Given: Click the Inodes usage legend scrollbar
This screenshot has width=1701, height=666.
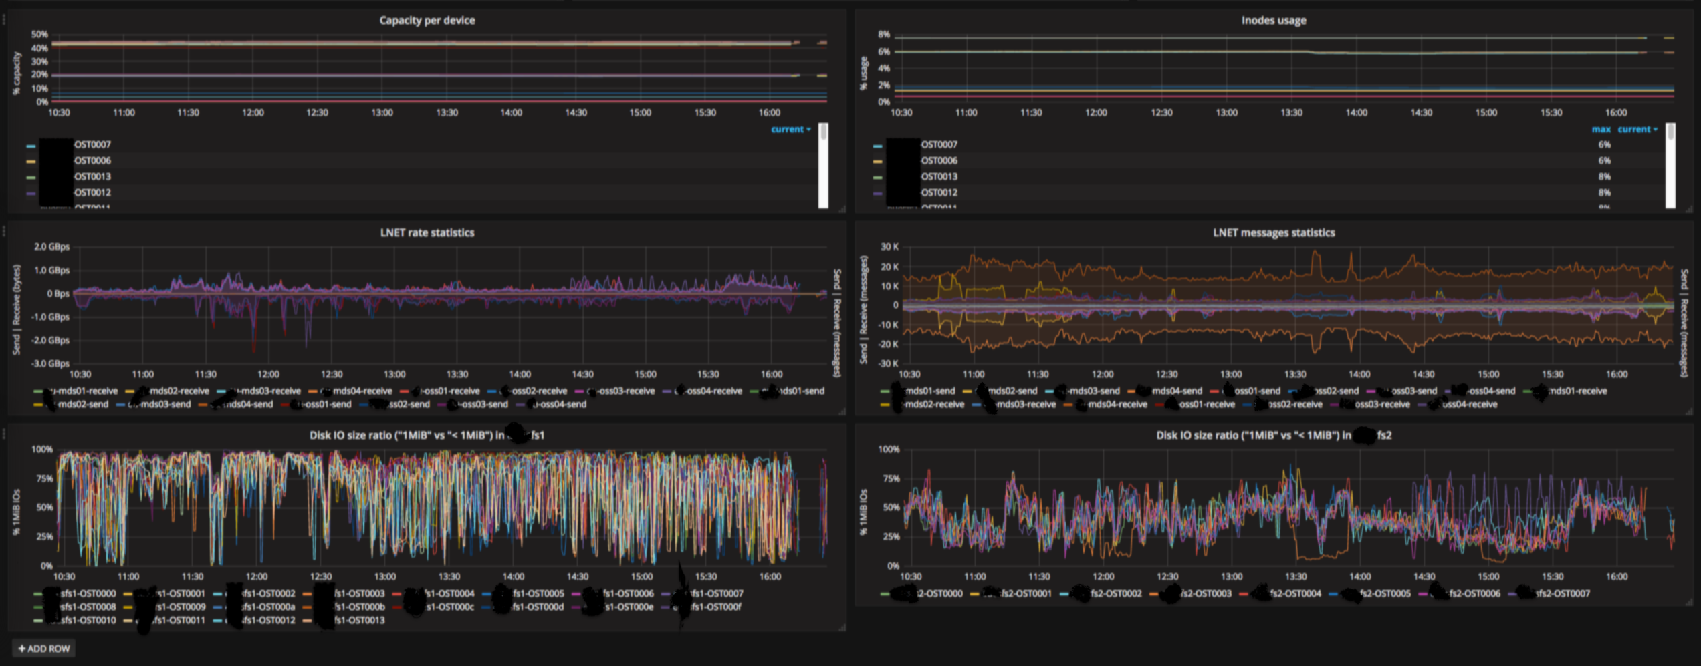Looking at the screenshot, I should (1670, 165).
